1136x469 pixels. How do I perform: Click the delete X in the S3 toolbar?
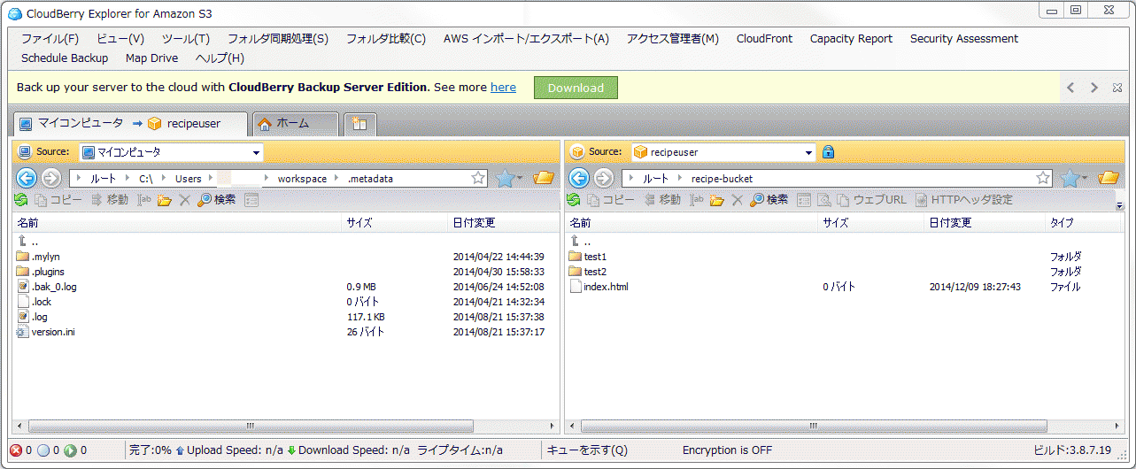[x=737, y=200]
